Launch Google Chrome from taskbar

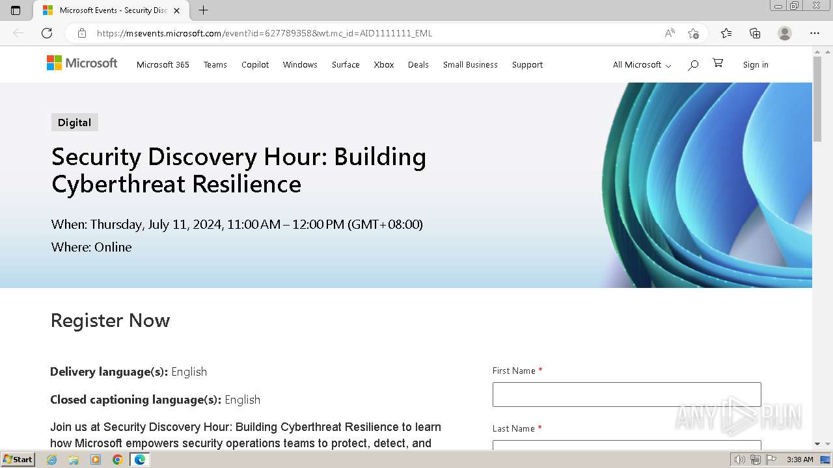118,460
